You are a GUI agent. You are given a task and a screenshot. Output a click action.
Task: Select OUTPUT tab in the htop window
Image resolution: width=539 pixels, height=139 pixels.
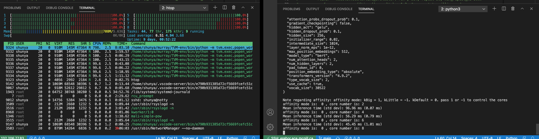pyautogui.click(x=34, y=8)
